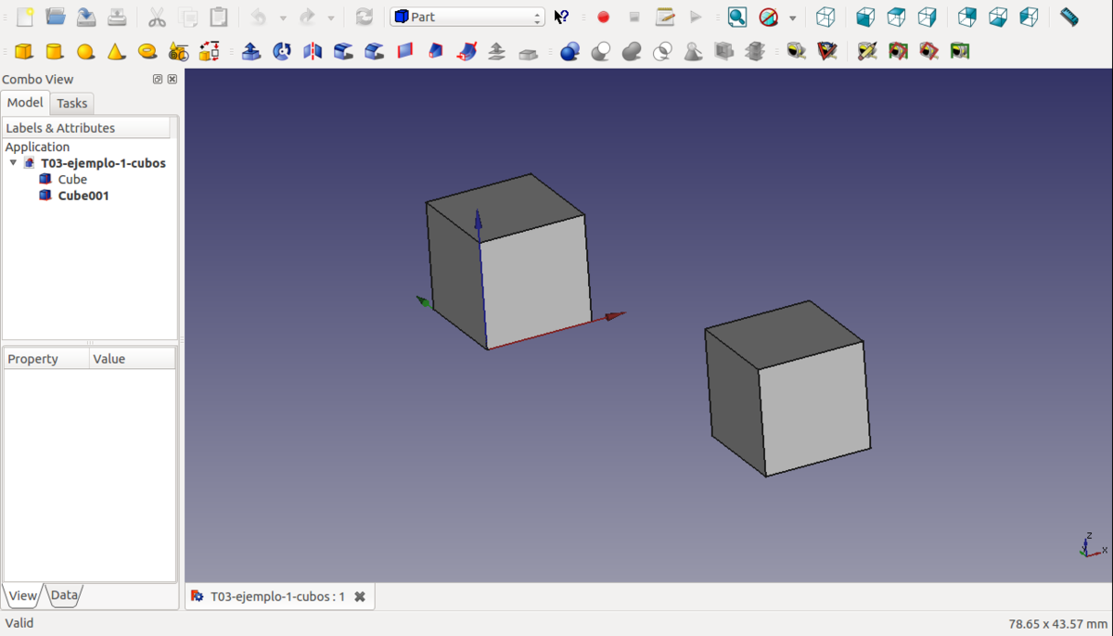Select the Cylinder primitive tool
The height and width of the screenshot is (636, 1113).
click(55, 52)
